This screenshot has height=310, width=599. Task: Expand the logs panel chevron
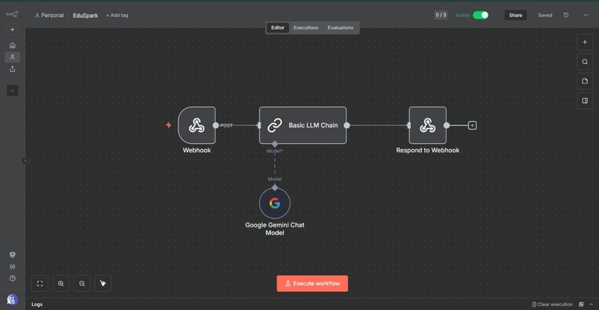591,304
